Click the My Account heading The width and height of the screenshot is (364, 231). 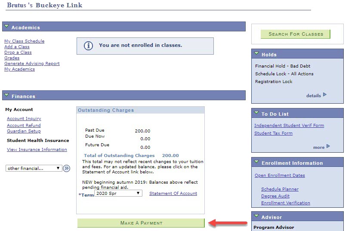click(x=19, y=110)
